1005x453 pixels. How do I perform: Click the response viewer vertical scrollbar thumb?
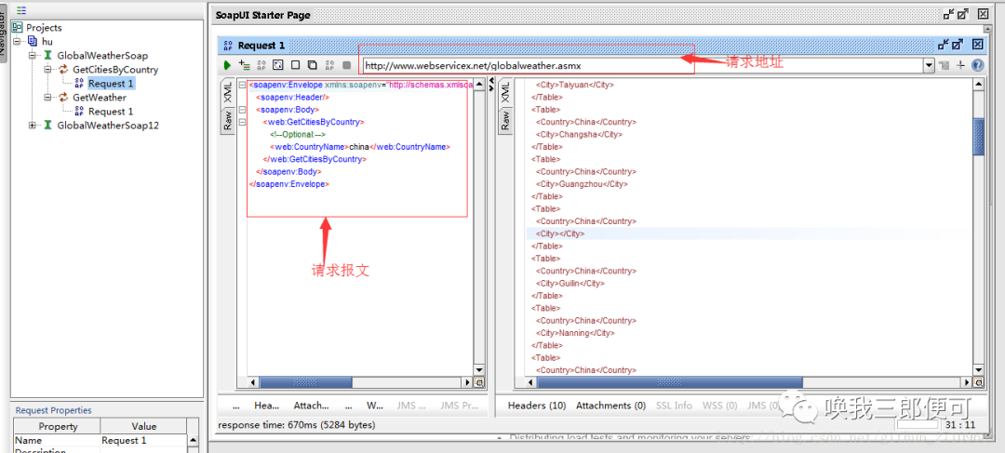point(978,137)
